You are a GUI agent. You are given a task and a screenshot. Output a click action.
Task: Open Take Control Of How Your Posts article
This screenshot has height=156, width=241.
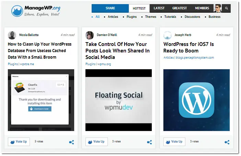click(117, 51)
